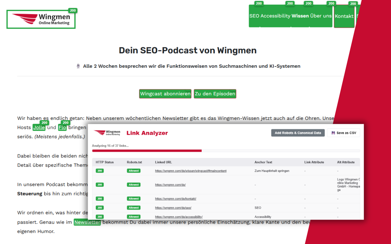Click Add Robots & Canonical Data button
391x244 pixels.
click(x=298, y=133)
